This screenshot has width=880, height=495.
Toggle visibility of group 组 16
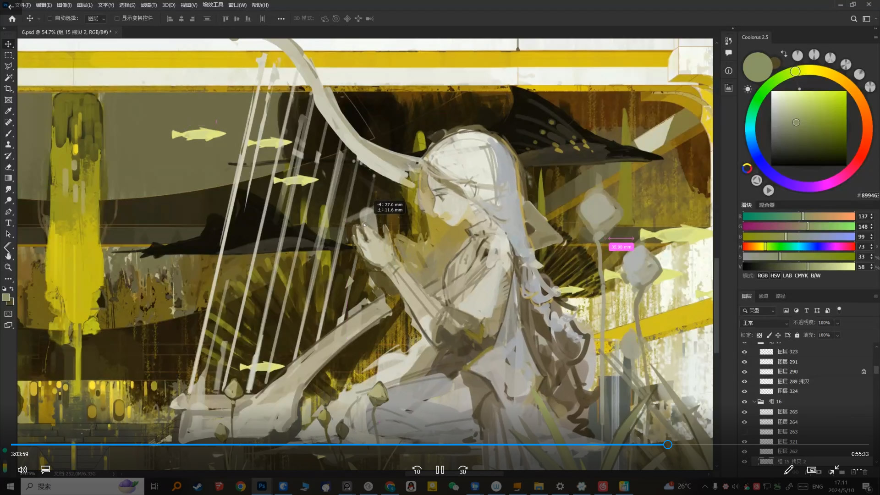(x=744, y=401)
